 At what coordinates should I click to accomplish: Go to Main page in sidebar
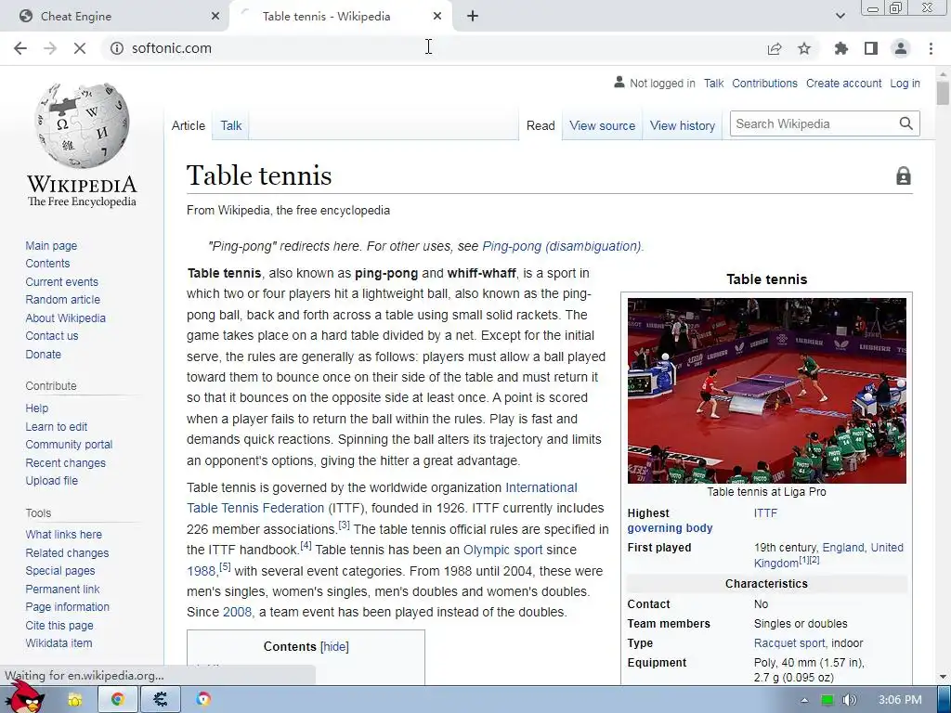point(51,245)
